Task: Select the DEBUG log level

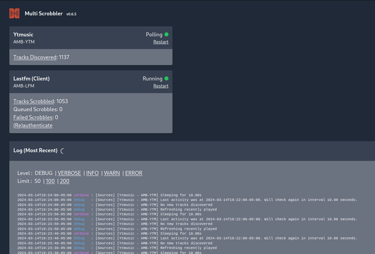Action: (x=43, y=173)
